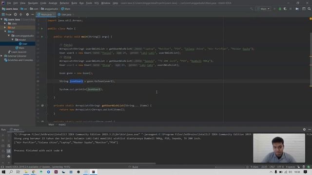The image size is (312, 175).
Task: Open IntelliJ IDEA taskbar icon
Action: (x=93, y=172)
